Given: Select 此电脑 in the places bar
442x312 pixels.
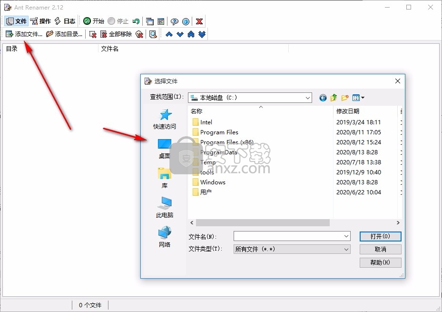Looking at the screenshot, I should [x=165, y=208].
